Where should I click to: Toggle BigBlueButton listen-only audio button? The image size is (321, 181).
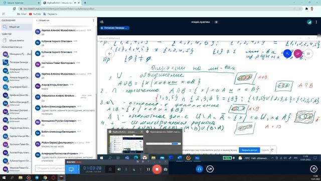tap(200, 169)
